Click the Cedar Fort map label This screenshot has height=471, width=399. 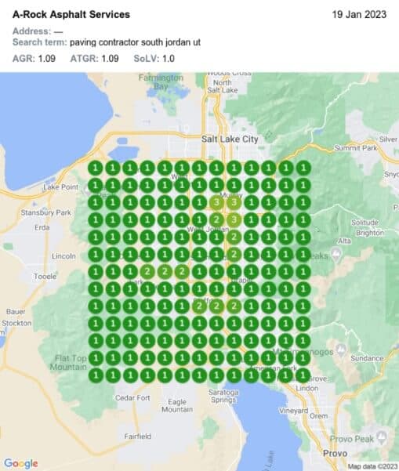(132, 397)
